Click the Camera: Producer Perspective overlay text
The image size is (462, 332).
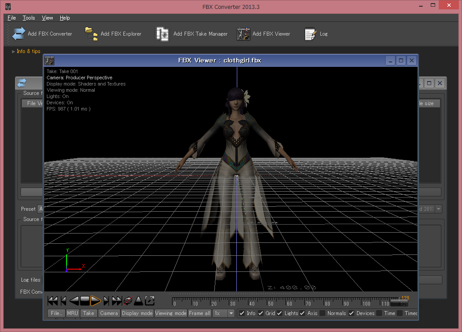point(79,78)
